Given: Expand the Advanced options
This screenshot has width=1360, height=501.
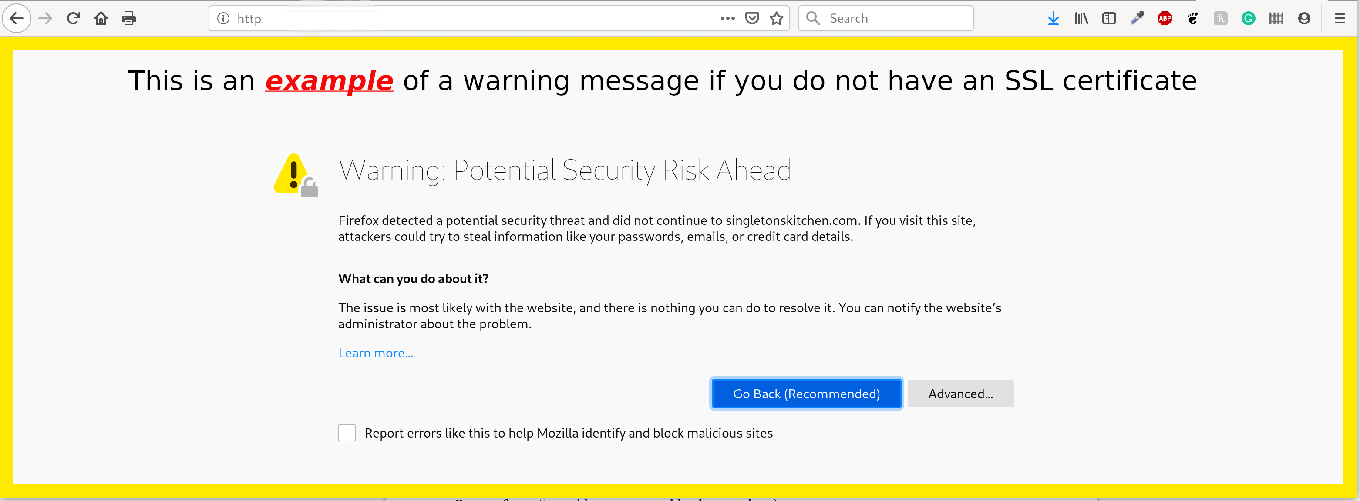Looking at the screenshot, I should (960, 394).
